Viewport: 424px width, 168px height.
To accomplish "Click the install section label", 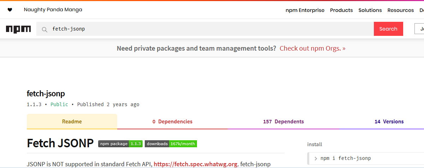I will [315, 144].
